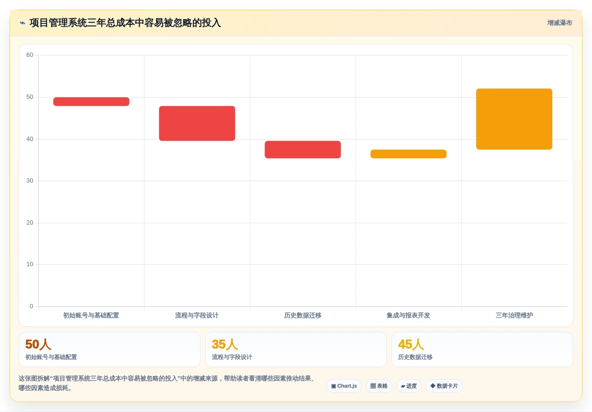Click the 三年治理维护 axis label
Viewport: 592px width, 412px height.
514,315
